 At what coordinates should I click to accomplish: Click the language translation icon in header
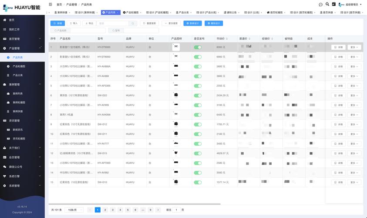pyautogui.click(x=333, y=4)
